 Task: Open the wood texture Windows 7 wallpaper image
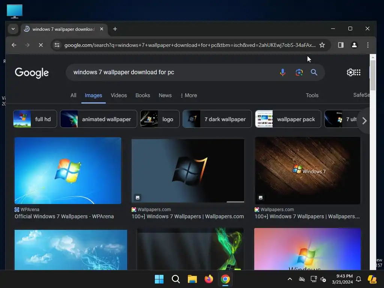(307, 171)
